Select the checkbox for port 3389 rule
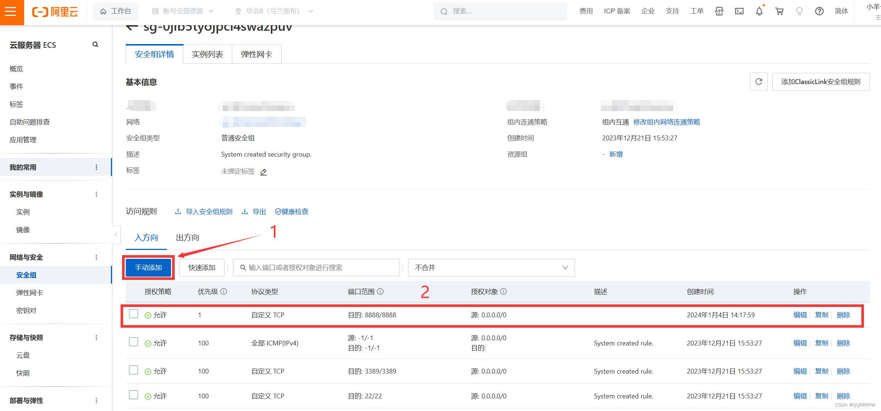Screen dimensions: 881x411 click(x=134, y=370)
